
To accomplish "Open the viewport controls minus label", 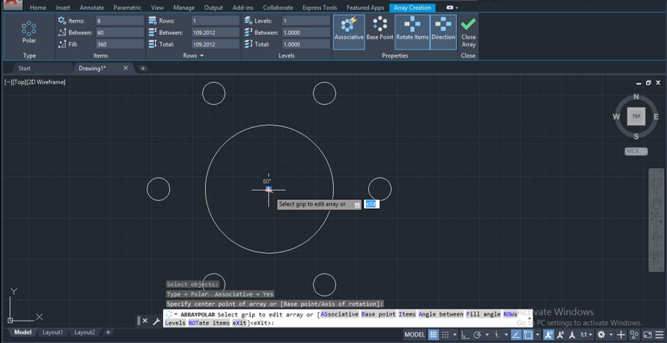I will click(8, 82).
